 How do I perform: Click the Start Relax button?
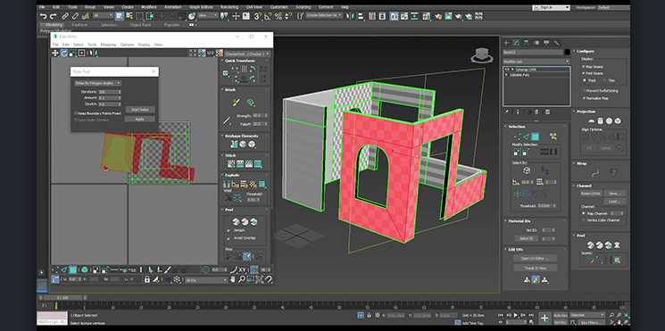(x=139, y=110)
